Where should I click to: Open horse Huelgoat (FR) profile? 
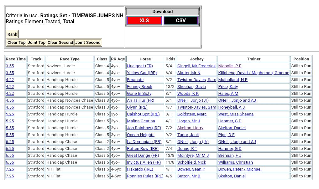140,66
